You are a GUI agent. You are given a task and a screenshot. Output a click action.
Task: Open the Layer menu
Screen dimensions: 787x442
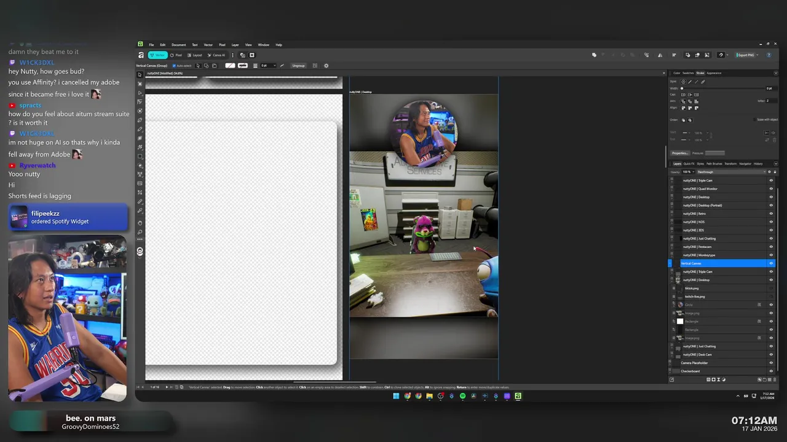(235, 45)
